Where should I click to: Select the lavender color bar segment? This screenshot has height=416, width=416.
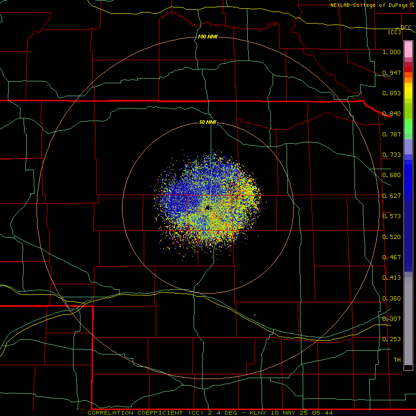(408, 147)
